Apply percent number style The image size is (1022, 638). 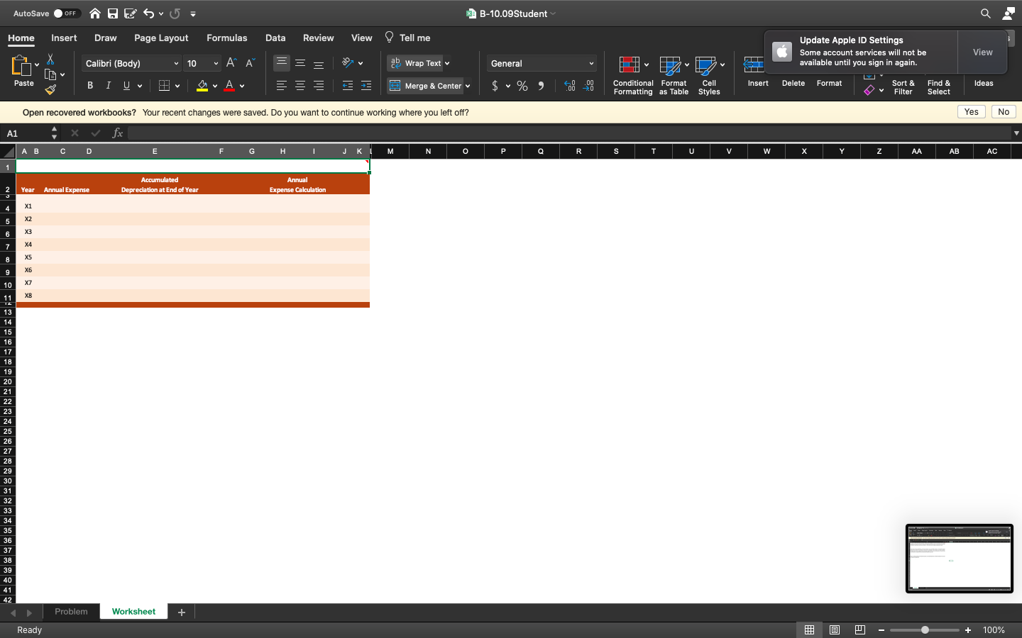pyautogui.click(x=522, y=85)
